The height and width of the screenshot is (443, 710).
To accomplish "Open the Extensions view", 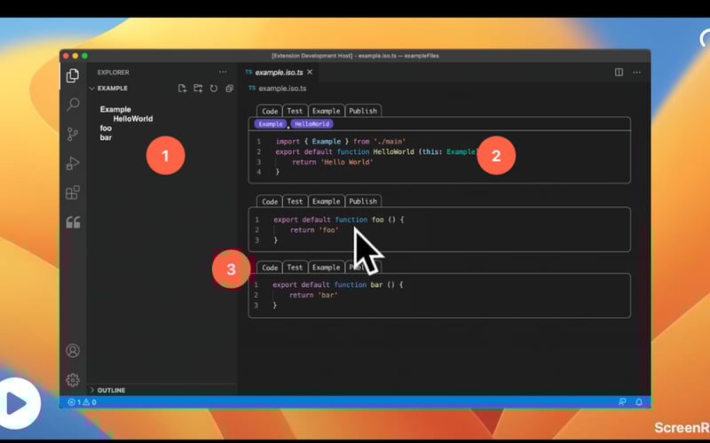I will tap(73, 192).
